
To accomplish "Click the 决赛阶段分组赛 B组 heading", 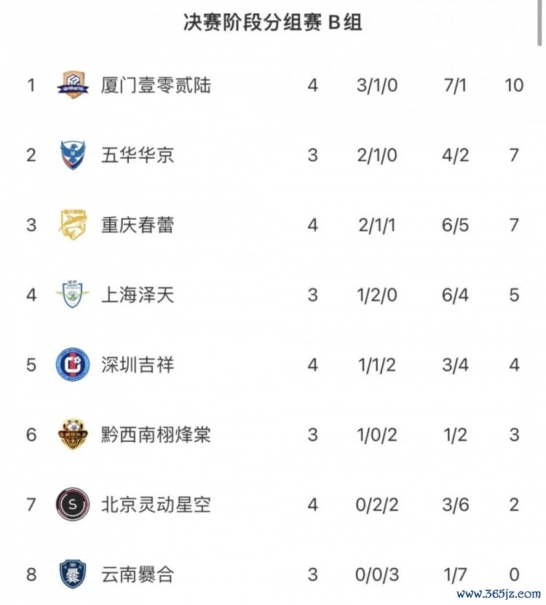I will tap(272, 23).
